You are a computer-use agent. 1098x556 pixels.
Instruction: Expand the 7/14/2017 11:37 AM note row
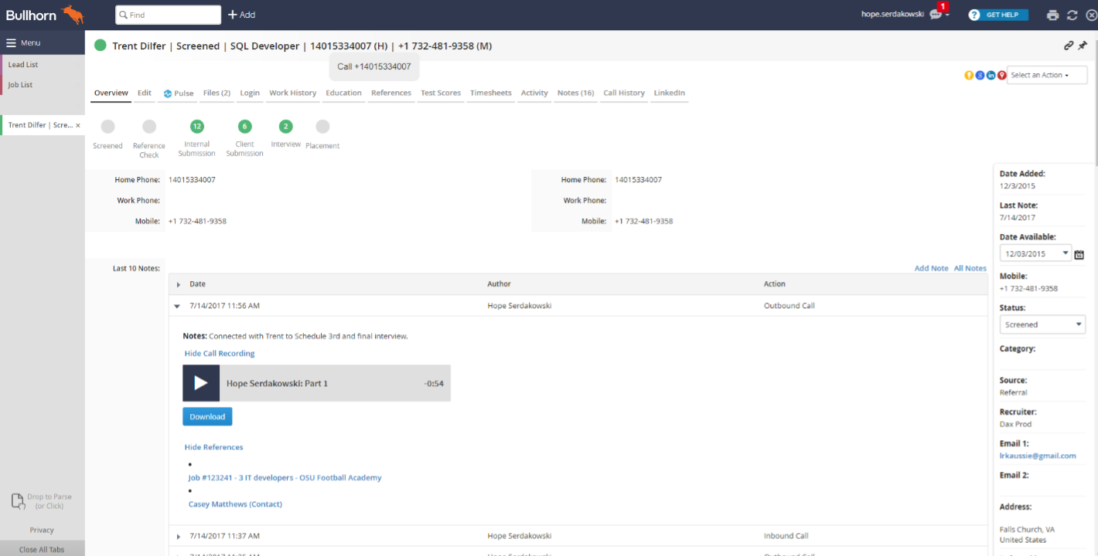tap(178, 537)
